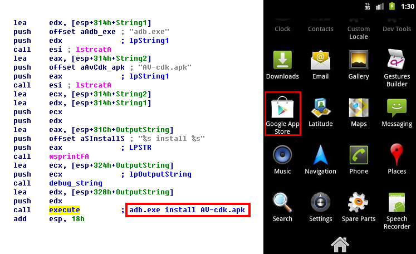Click adb.exe install AV-cdk.apk comment
The width and height of the screenshot is (416, 254).
pyautogui.click(x=187, y=210)
